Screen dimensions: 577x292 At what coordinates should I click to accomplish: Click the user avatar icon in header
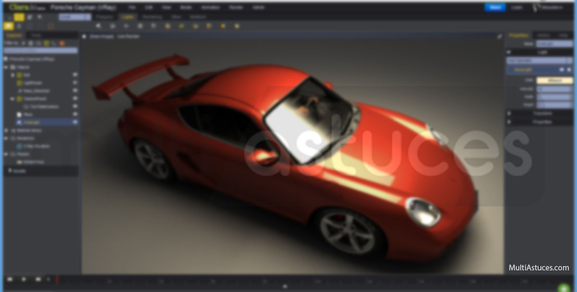tap(536, 8)
